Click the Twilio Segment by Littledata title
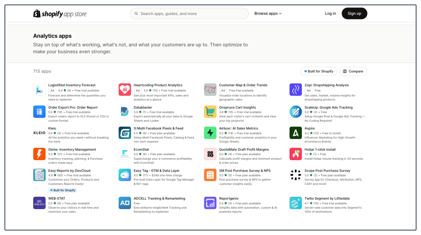Viewport: 421px width, 235px height. (327, 198)
